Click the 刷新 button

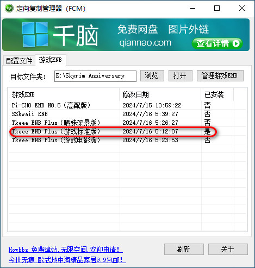point(184,249)
